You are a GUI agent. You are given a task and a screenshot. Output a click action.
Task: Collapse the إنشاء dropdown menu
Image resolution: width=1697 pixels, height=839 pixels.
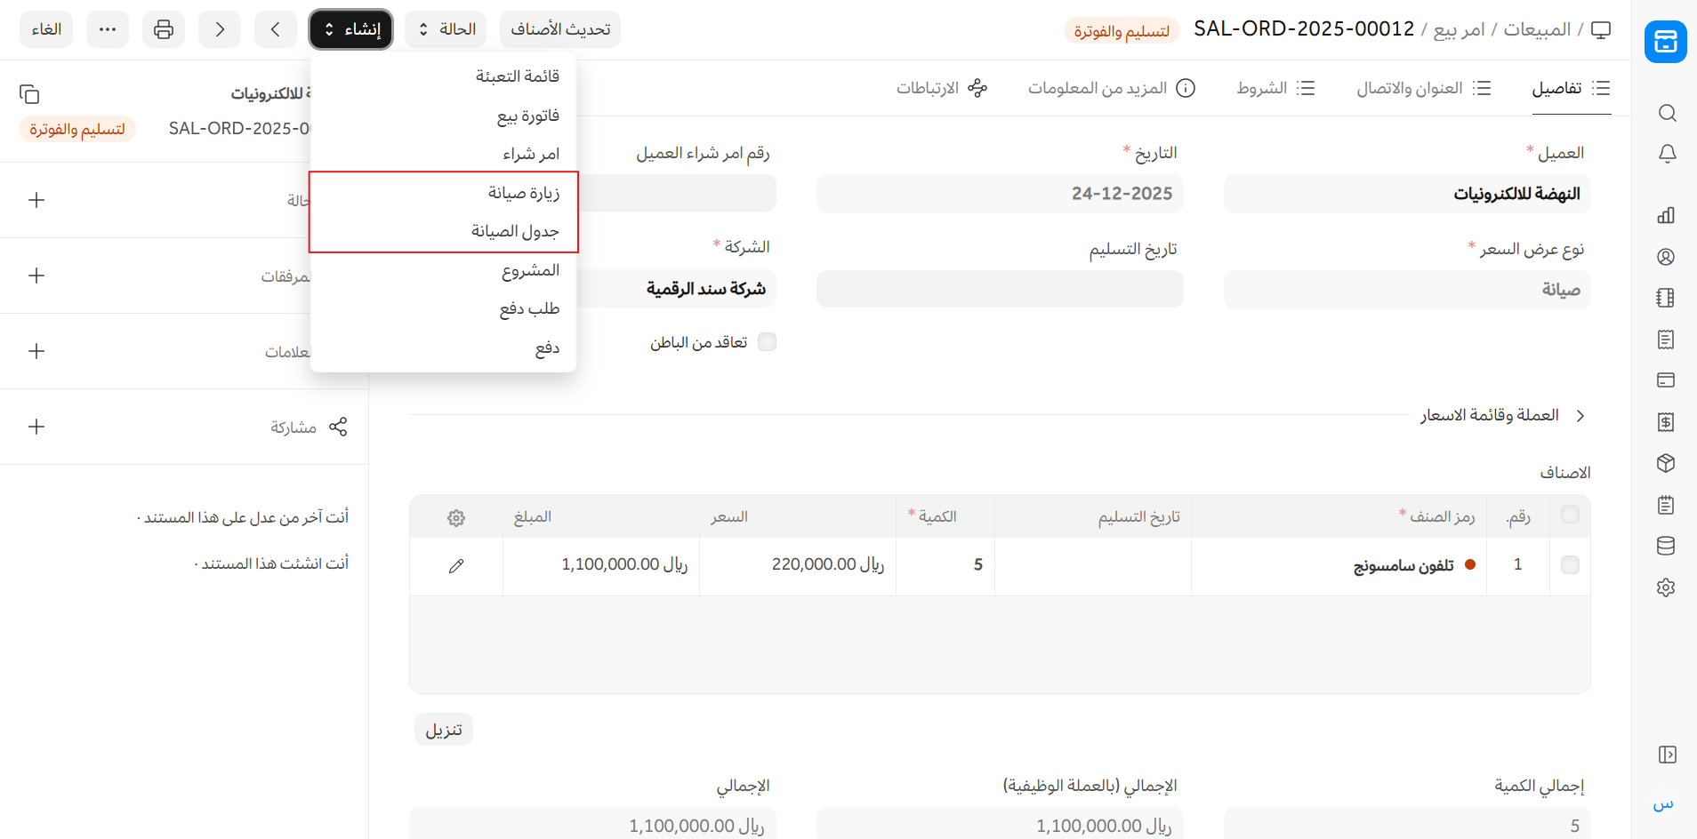pos(351,29)
